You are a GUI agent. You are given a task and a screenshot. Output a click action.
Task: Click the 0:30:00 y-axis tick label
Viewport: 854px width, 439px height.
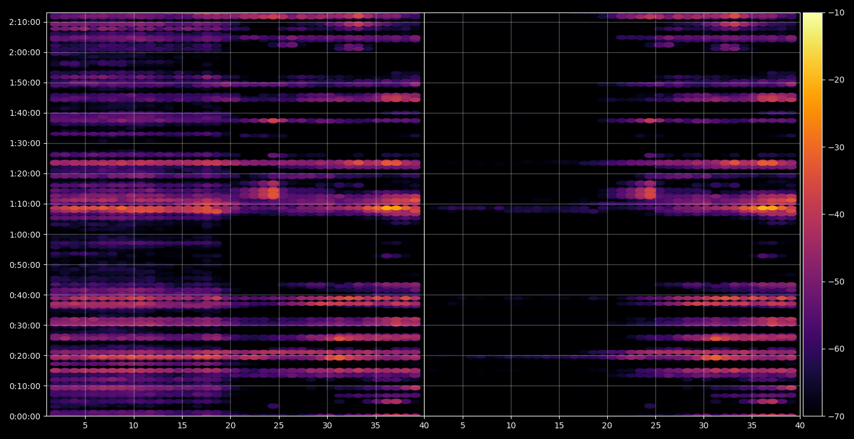coord(24,325)
